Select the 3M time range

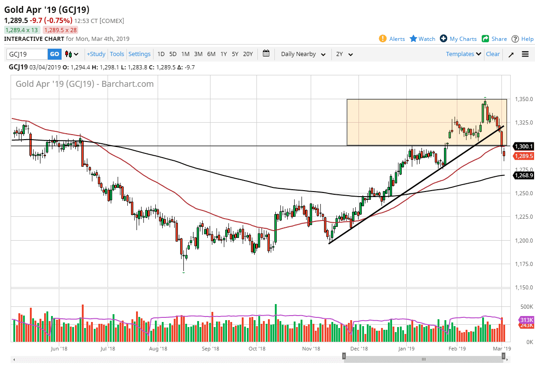coord(198,54)
